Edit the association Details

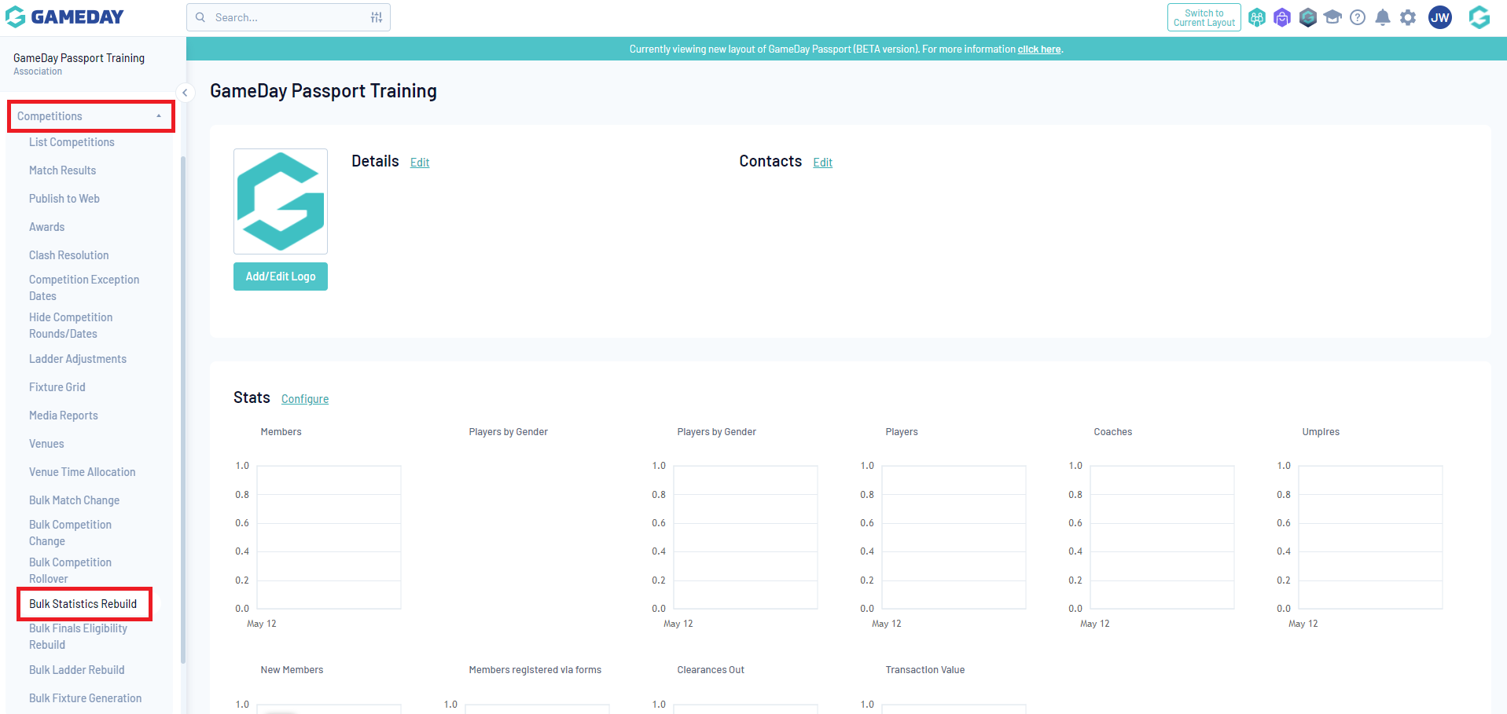pyautogui.click(x=420, y=163)
